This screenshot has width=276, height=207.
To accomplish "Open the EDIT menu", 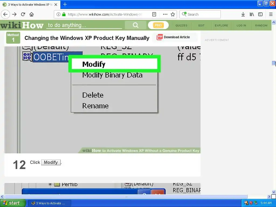I will click(201, 25).
